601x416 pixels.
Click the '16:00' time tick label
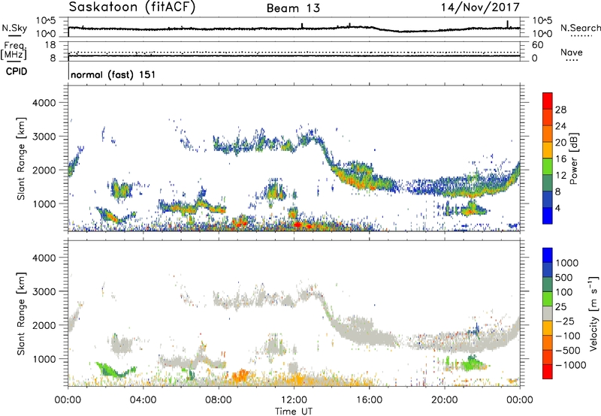tap(369, 400)
